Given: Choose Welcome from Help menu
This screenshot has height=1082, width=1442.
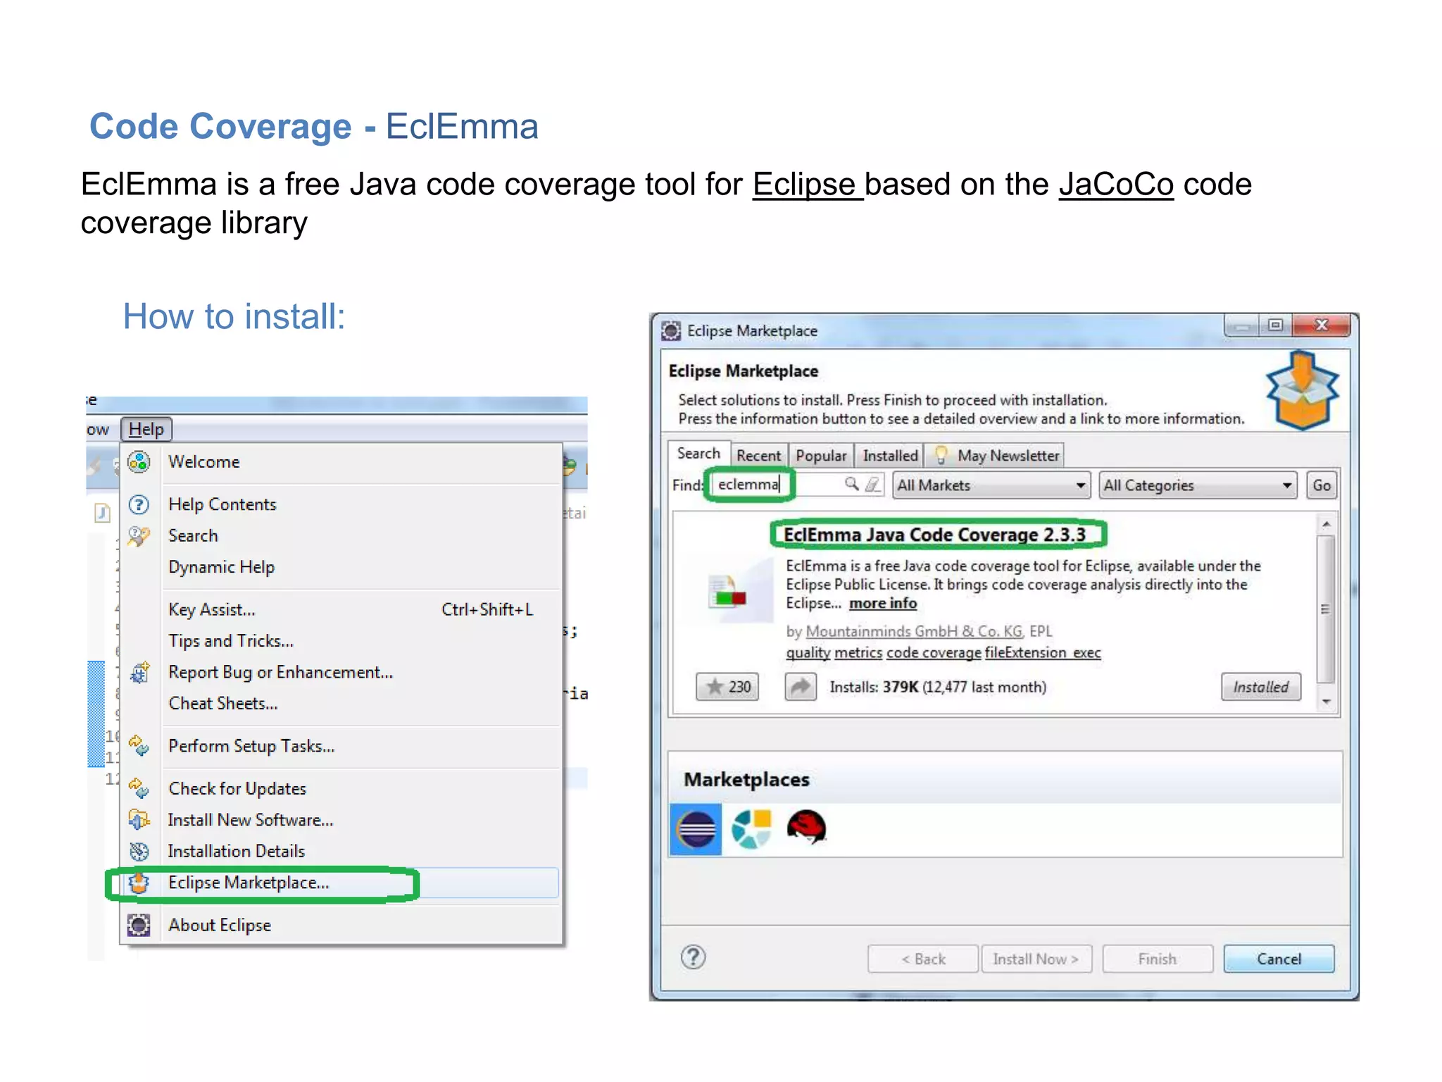Looking at the screenshot, I should click(x=341, y=462).
